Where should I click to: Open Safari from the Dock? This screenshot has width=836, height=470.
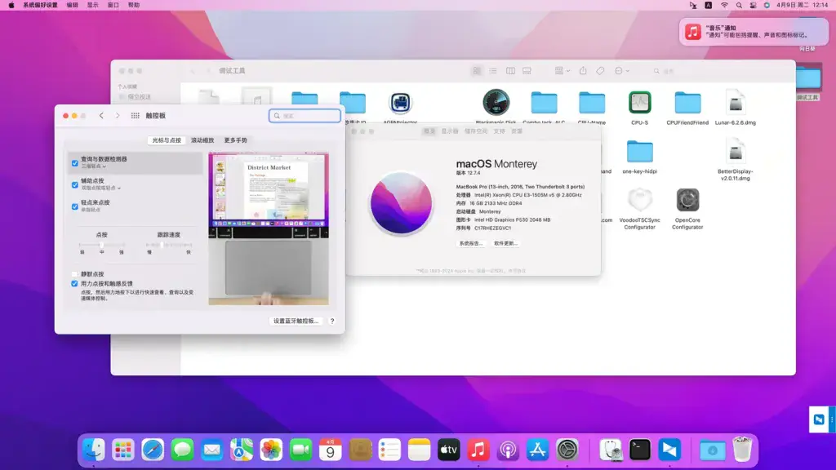153,450
